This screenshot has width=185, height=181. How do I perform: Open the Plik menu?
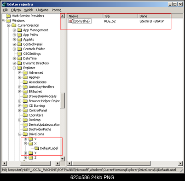click(6, 10)
